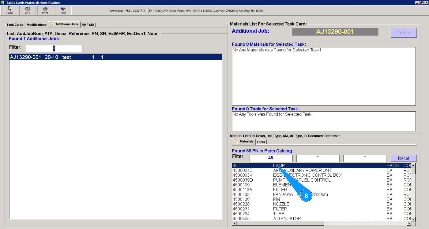Click the Close toolbar icon

(x=9, y=10)
